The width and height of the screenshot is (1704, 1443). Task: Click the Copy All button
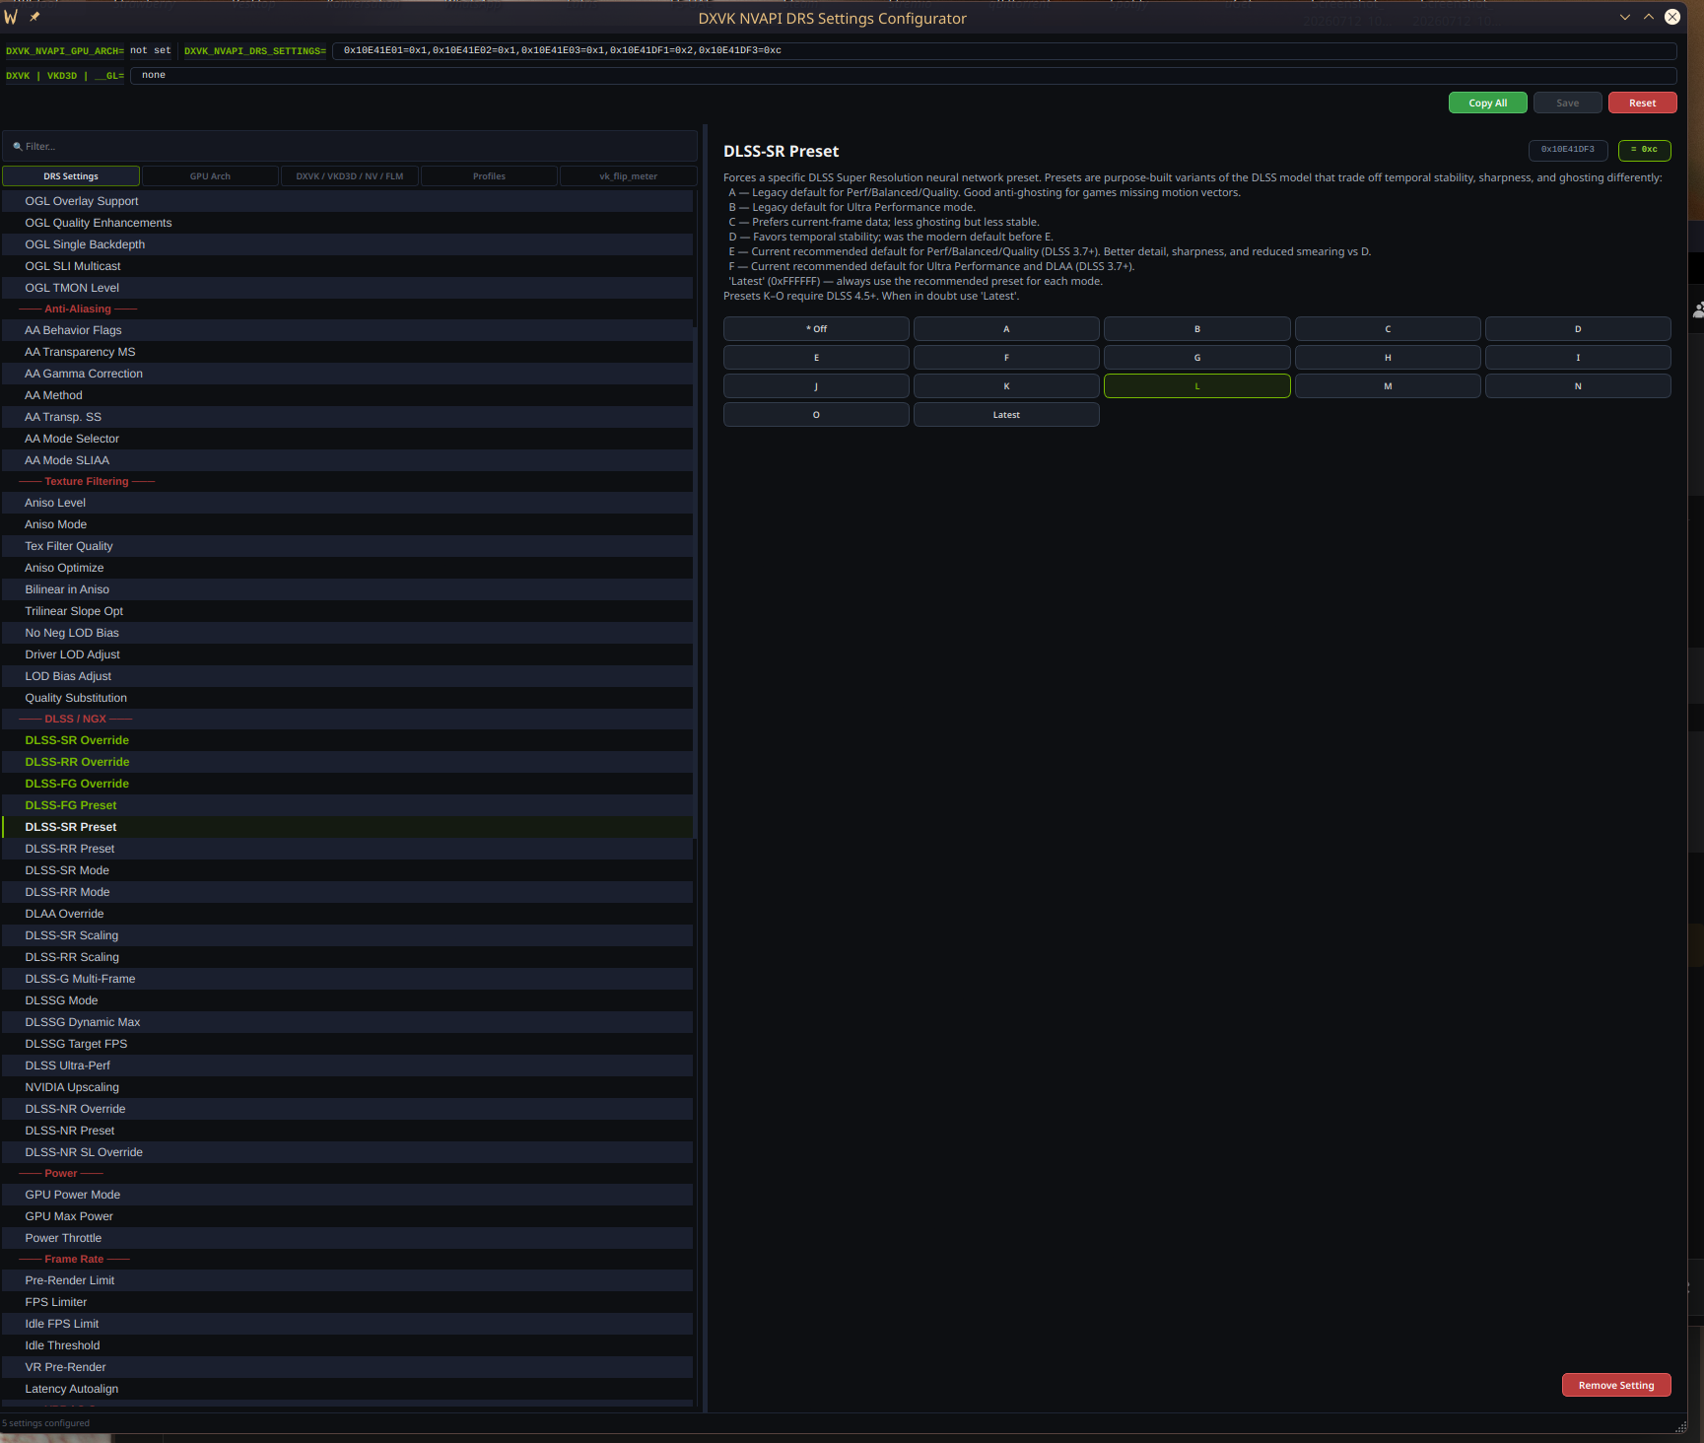[1487, 103]
